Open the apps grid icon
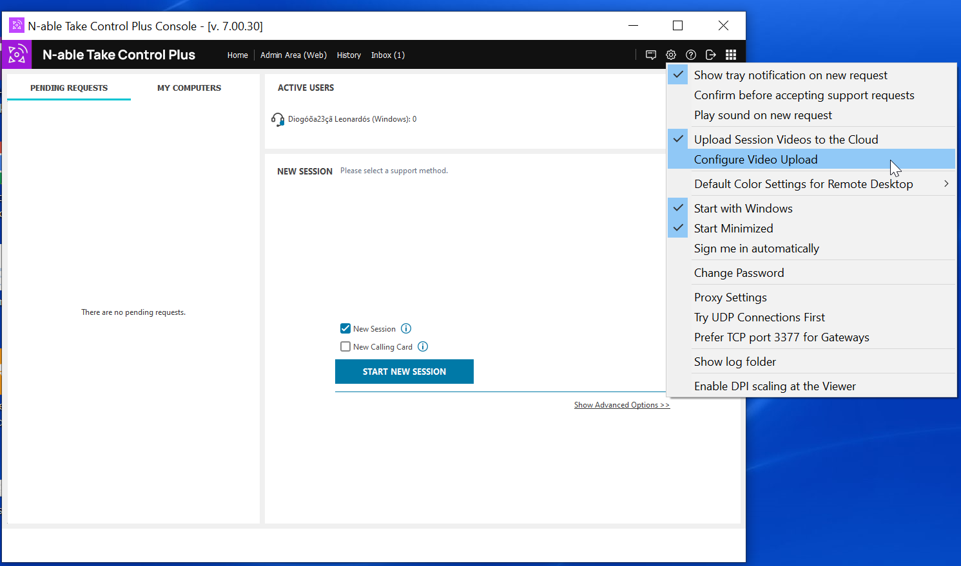 pos(731,55)
